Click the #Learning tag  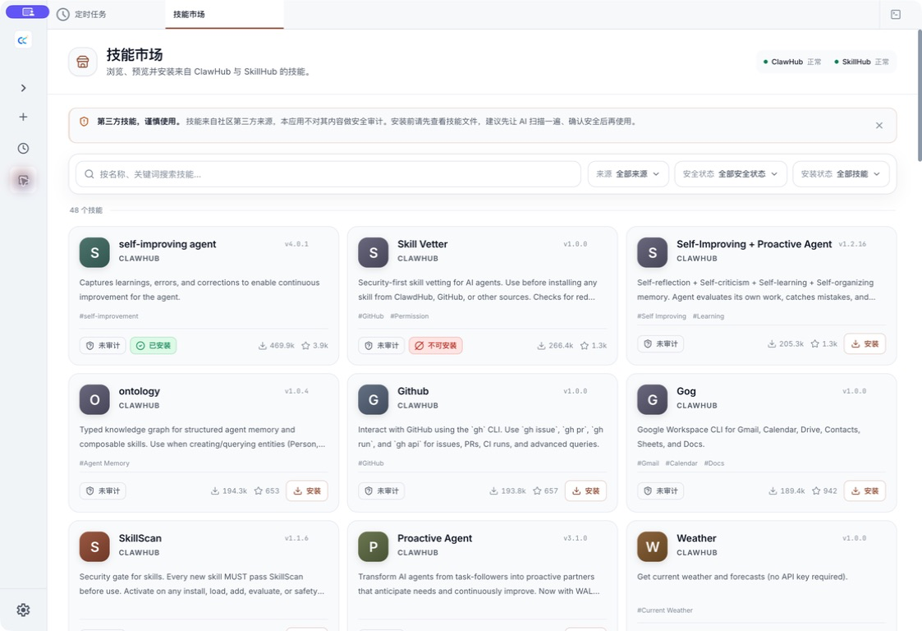click(709, 316)
